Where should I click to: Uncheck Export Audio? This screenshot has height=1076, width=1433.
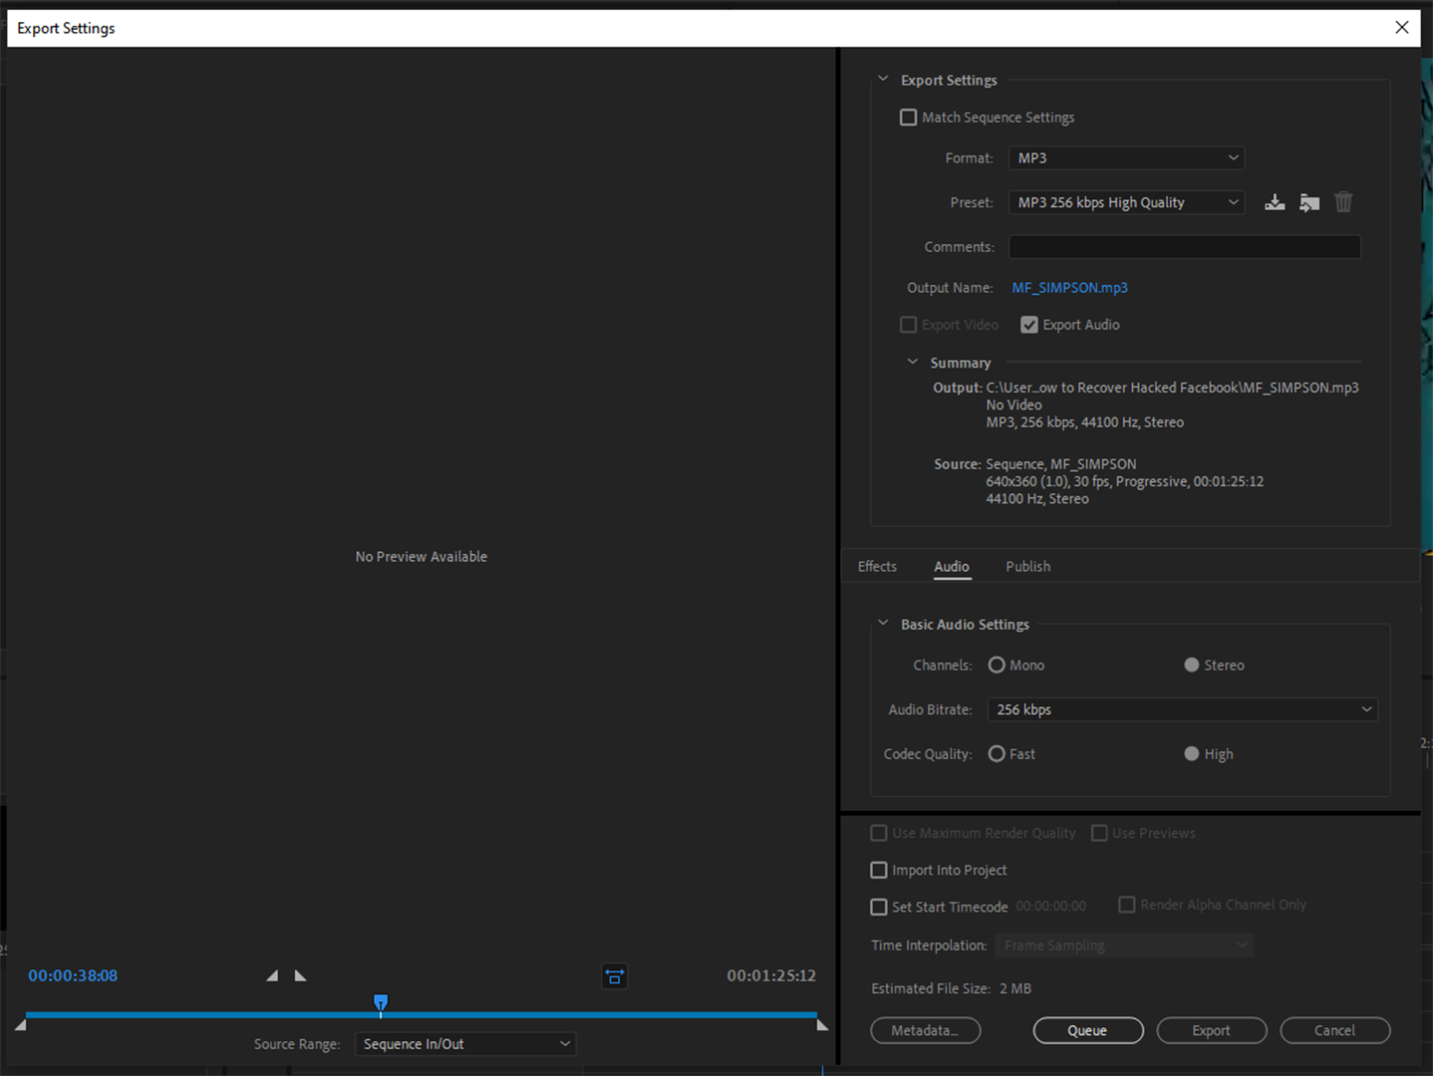coord(1028,324)
